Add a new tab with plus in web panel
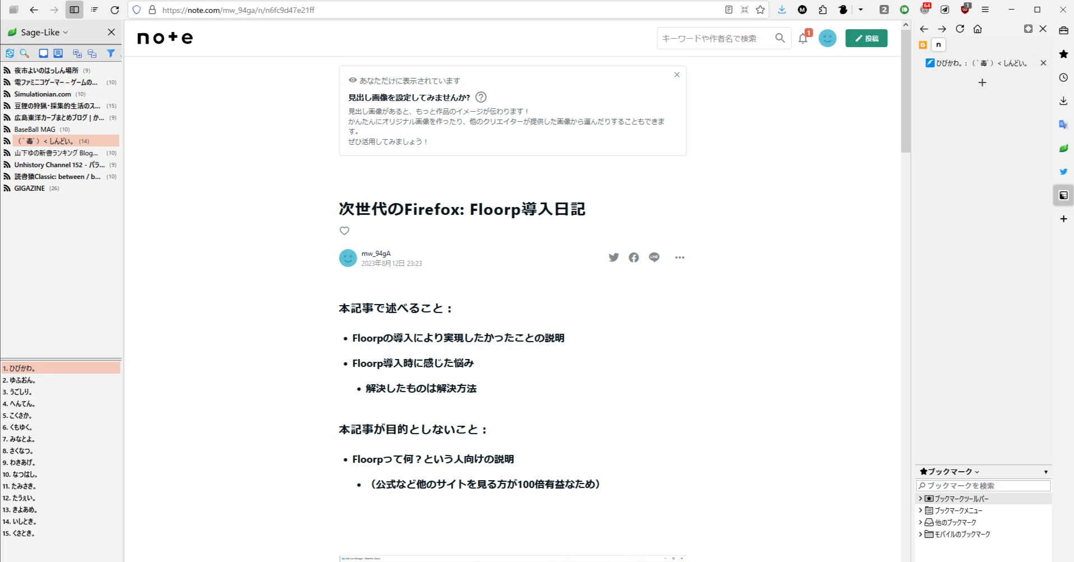1074x562 pixels. [x=982, y=83]
